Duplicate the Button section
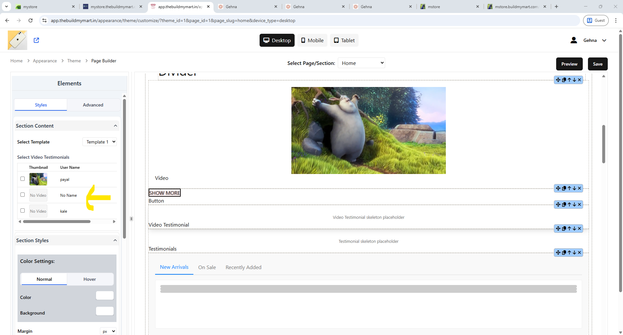 click(564, 188)
